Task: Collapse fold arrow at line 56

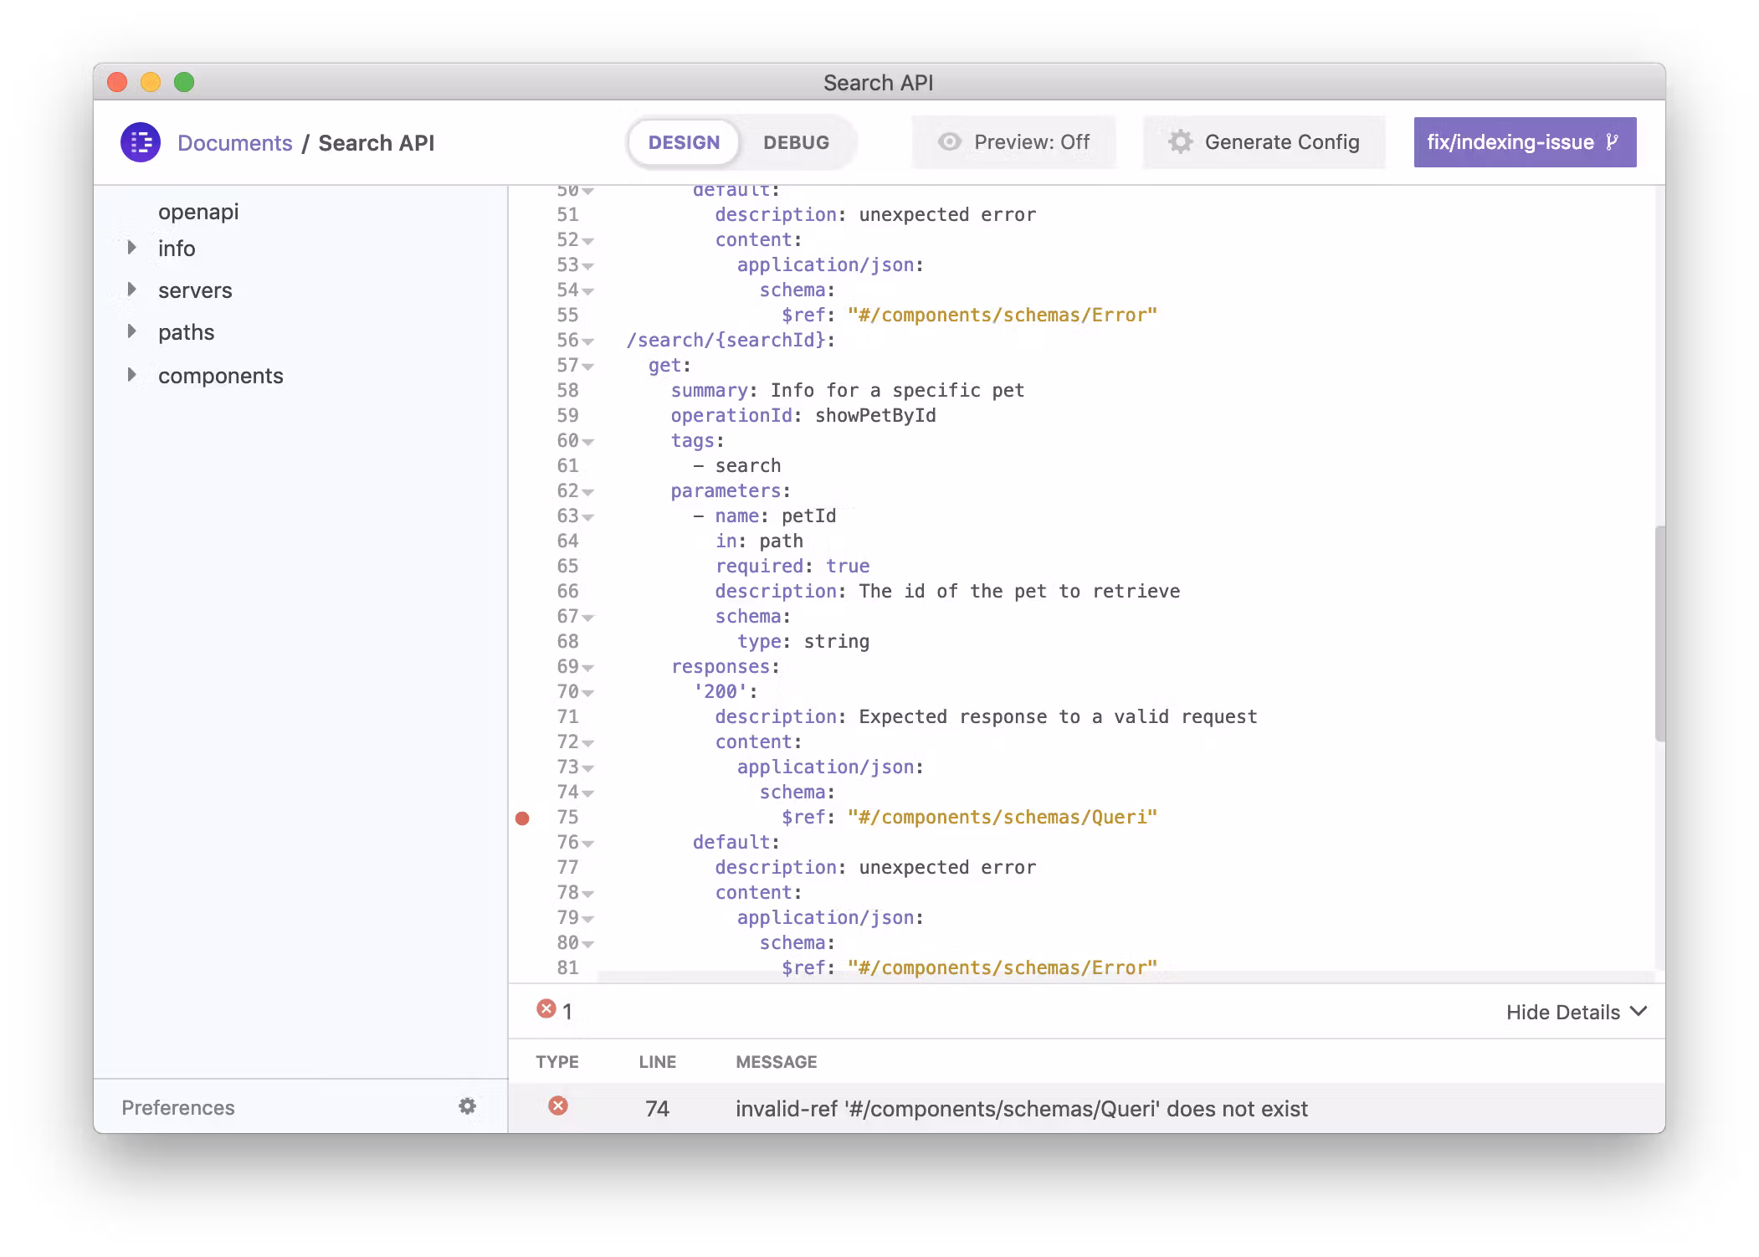Action: pyautogui.click(x=588, y=341)
